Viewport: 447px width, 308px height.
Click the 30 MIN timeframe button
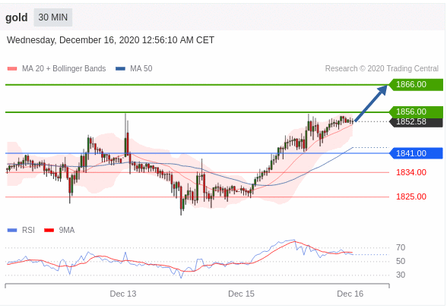[53, 17]
